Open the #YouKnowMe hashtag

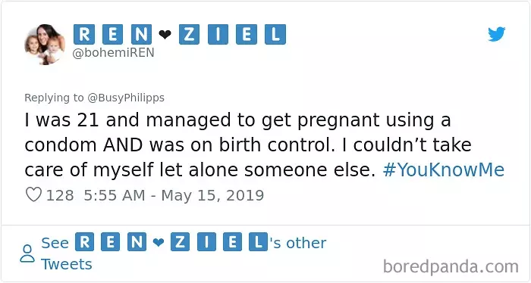click(x=443, y=169)
